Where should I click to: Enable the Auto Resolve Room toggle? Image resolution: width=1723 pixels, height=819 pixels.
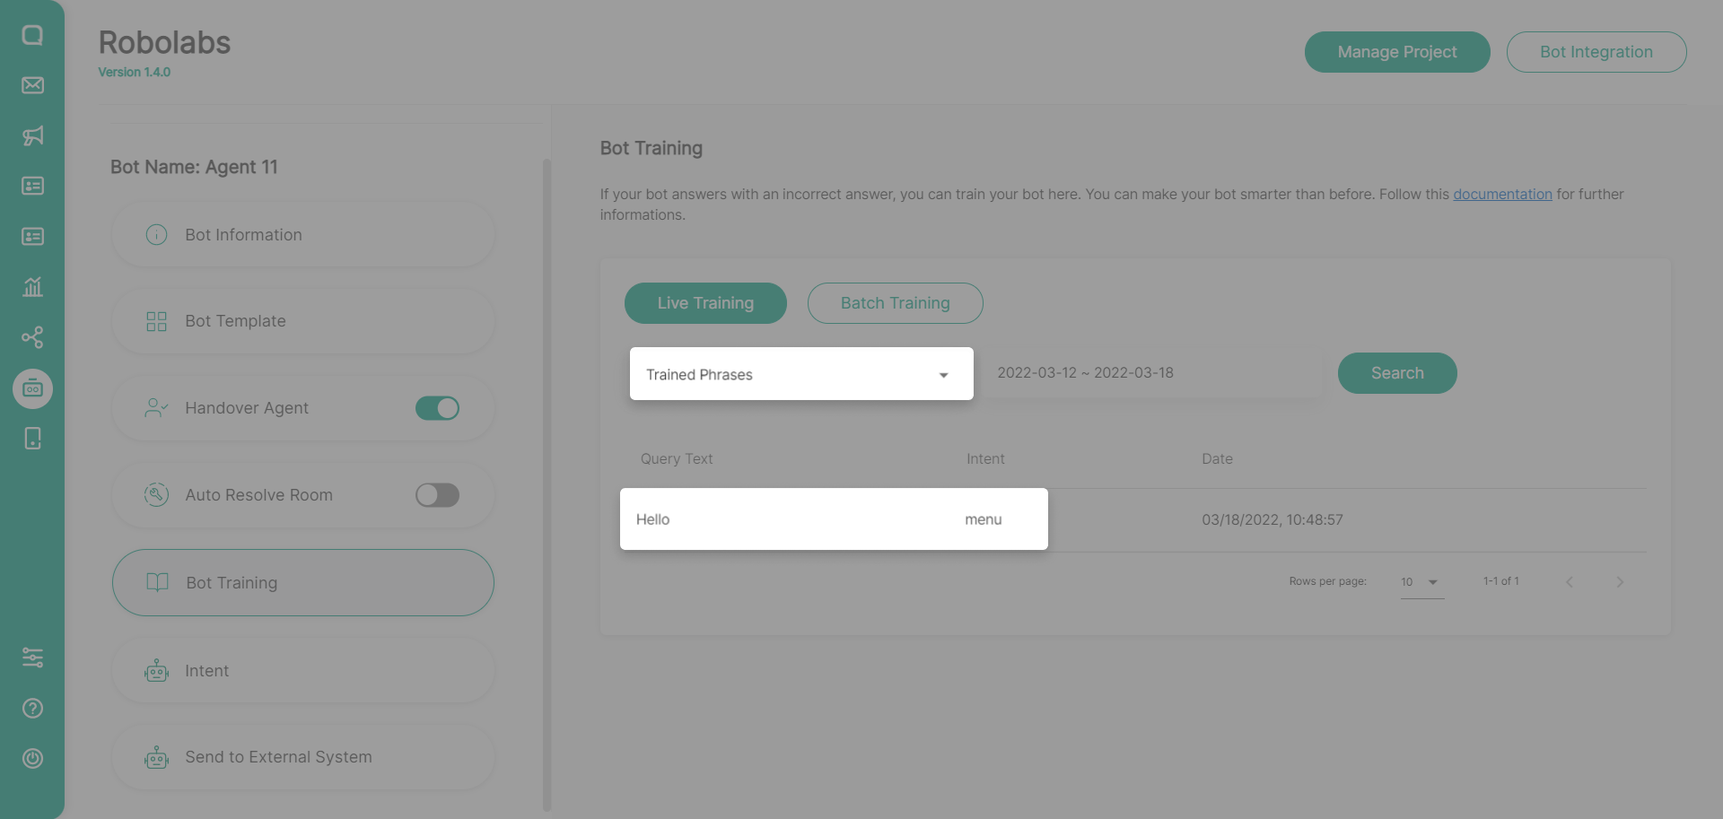(437, 495)
